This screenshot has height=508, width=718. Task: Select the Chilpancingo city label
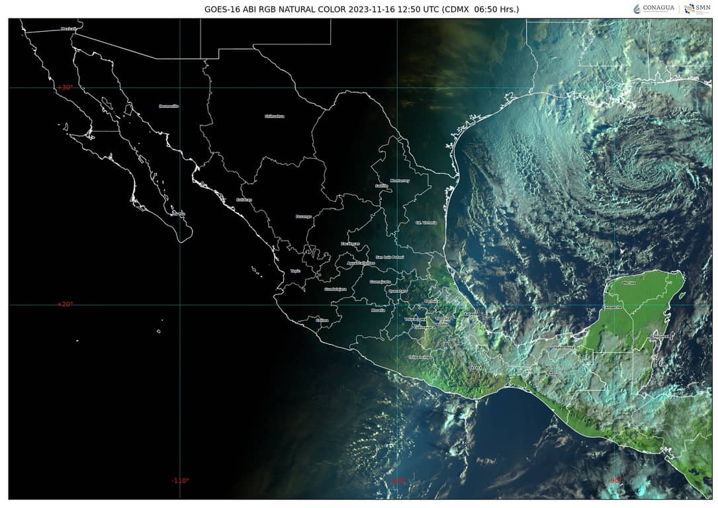420,357
